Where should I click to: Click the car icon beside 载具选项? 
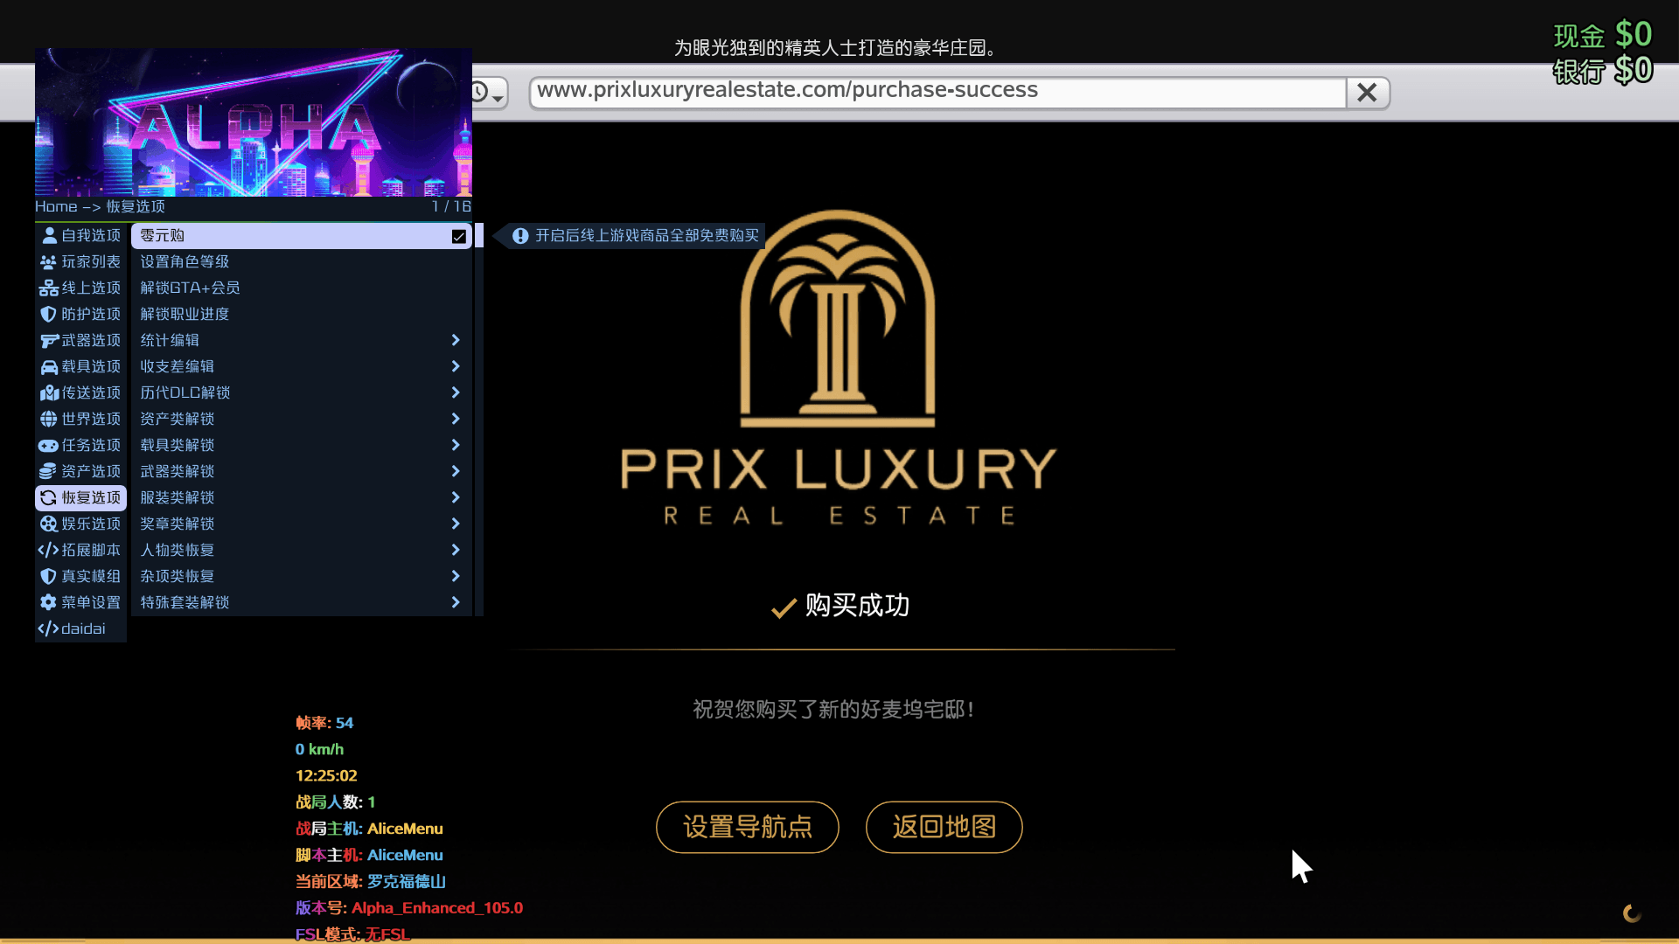tap(49, 366)
